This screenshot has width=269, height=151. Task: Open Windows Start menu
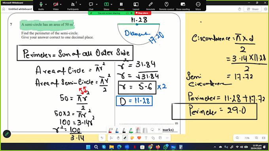click(x=88, y=147)
